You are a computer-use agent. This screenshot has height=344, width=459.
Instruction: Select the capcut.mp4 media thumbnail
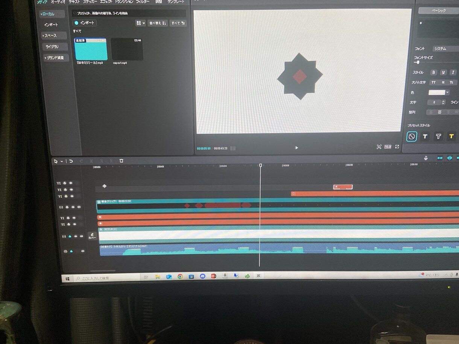(127, 49)
